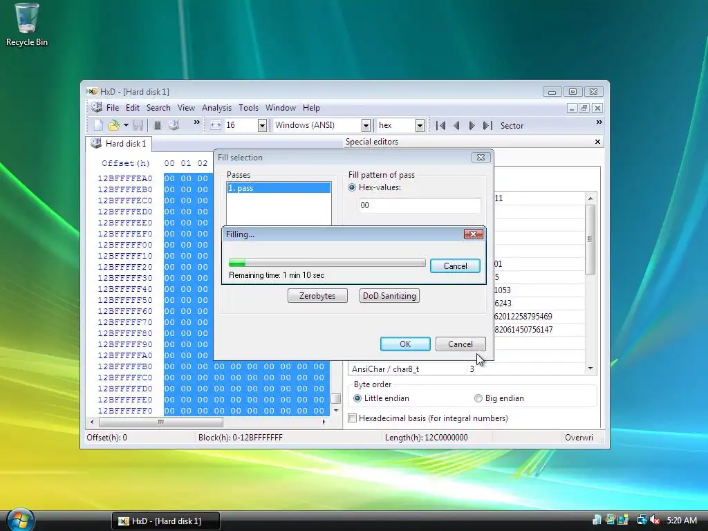Open the Recycle Bin on desktop
Viewport: 708px width, 531px height.
pos(27,25)
